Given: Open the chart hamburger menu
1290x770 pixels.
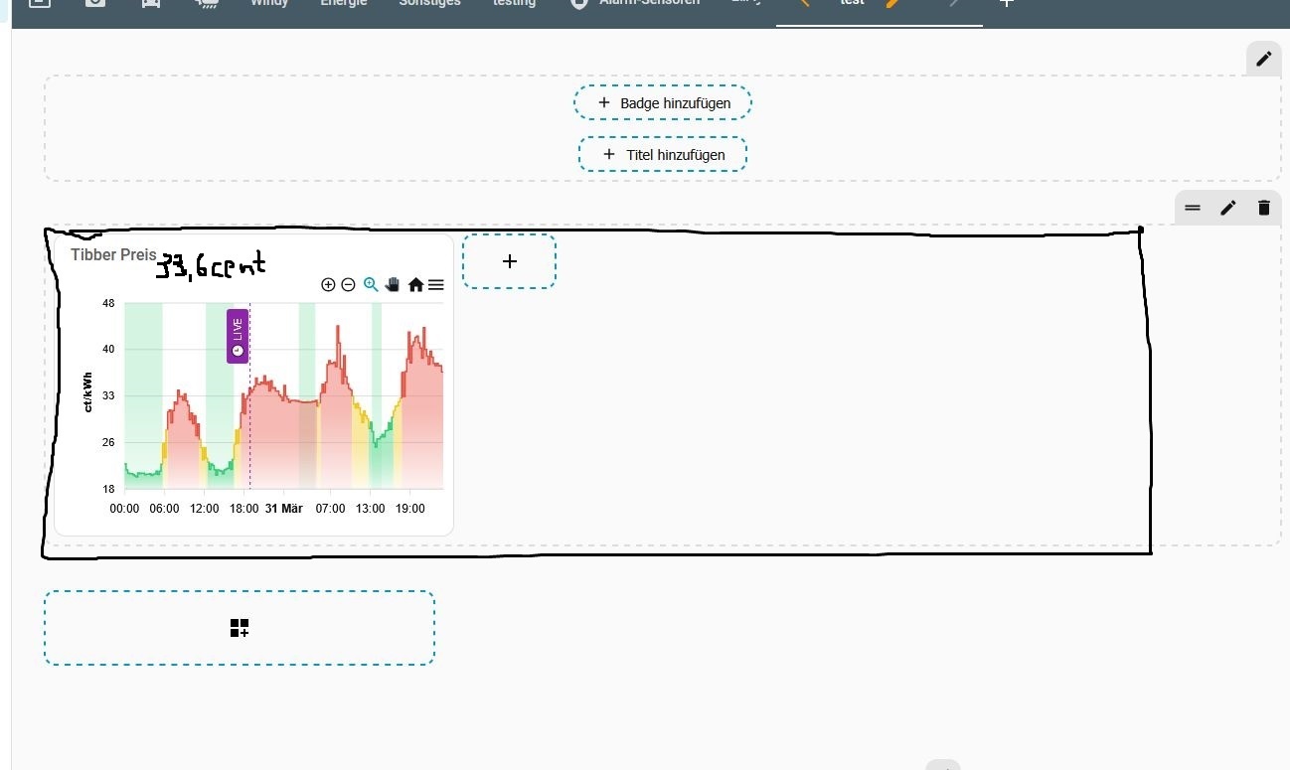Looking at the screenshot, I should click(435, 285).
